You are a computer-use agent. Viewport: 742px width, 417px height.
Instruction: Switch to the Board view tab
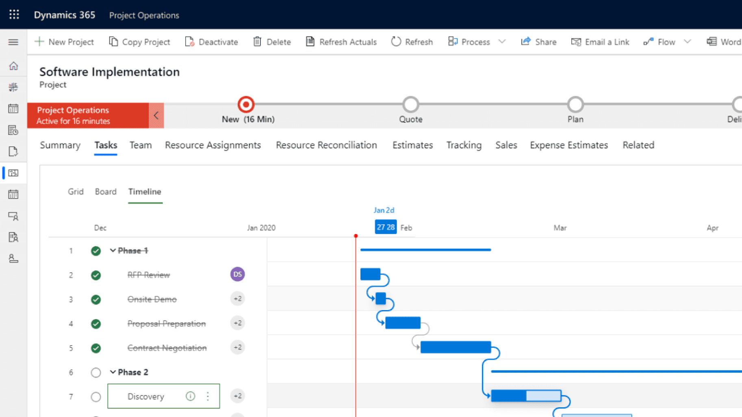pyautogui.click(x=106, y=191)
